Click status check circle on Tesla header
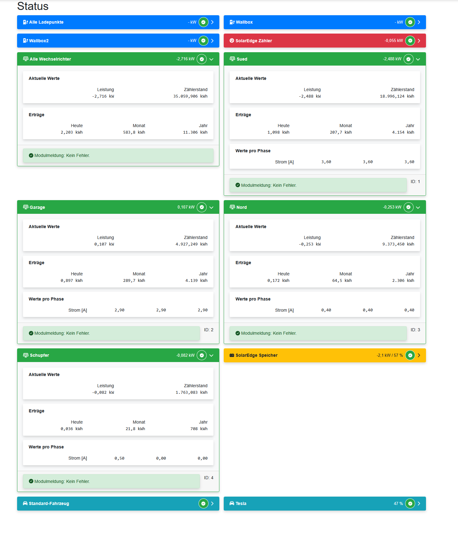Screen dimensions: 458x537 tap(410, 503)
